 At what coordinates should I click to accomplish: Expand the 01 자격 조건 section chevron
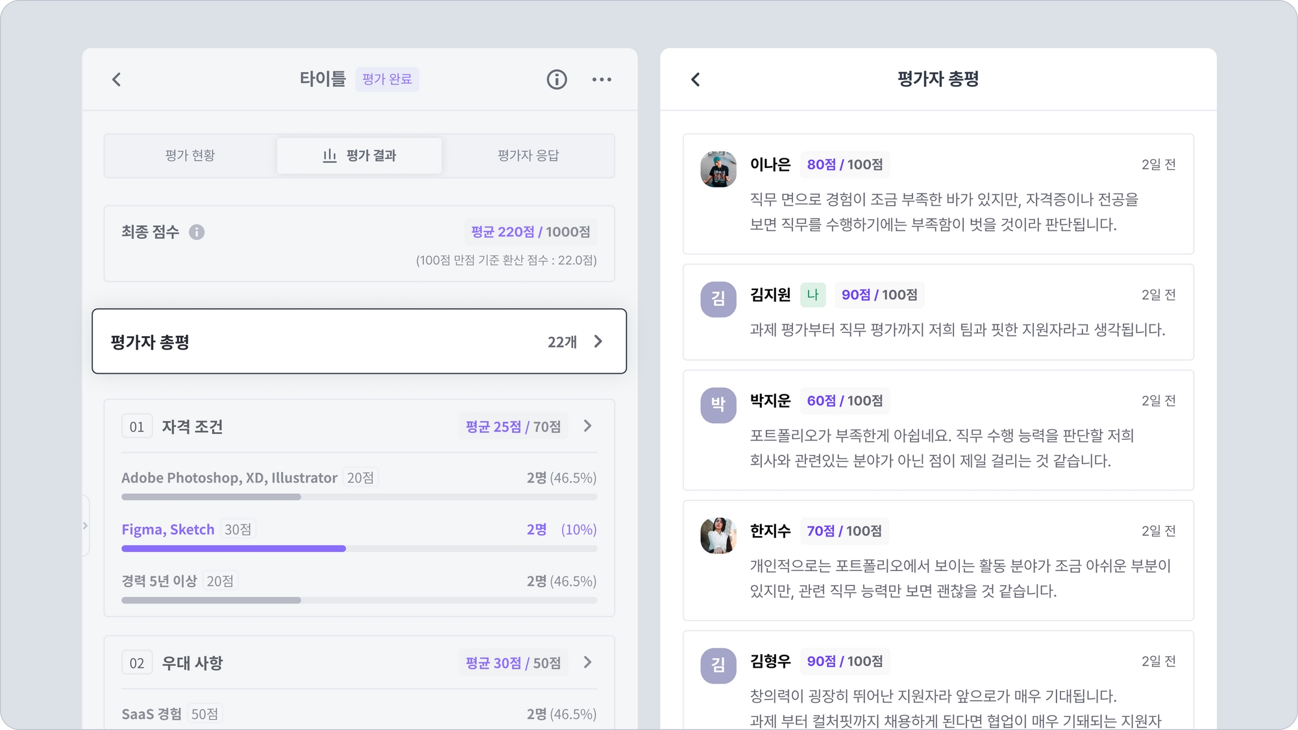[587, 426]
